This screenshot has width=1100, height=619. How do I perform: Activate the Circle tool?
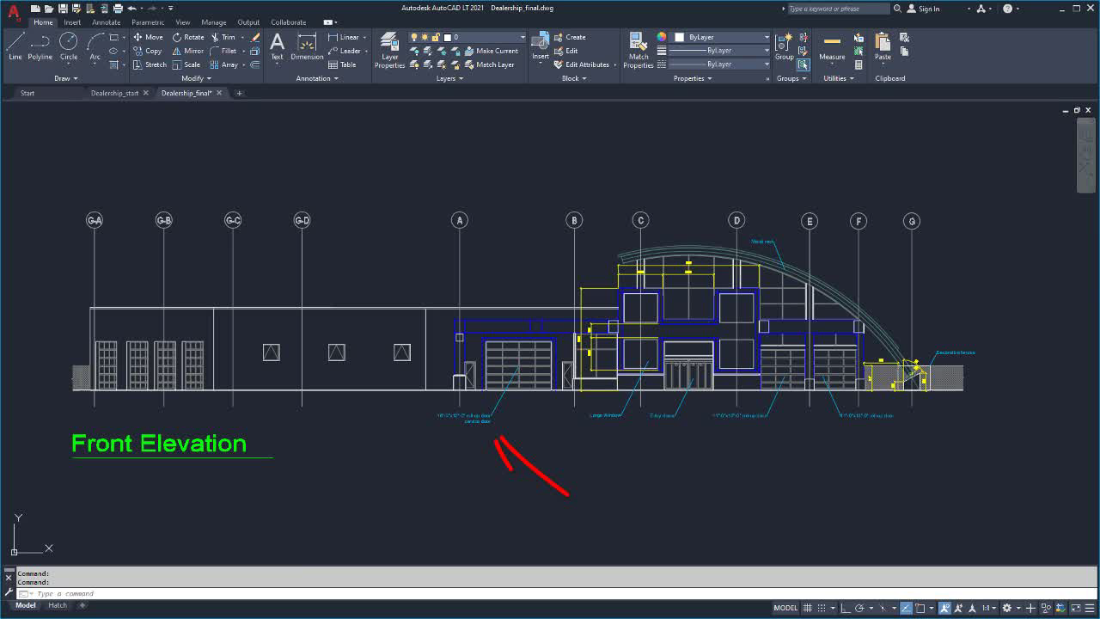point(68,43)
